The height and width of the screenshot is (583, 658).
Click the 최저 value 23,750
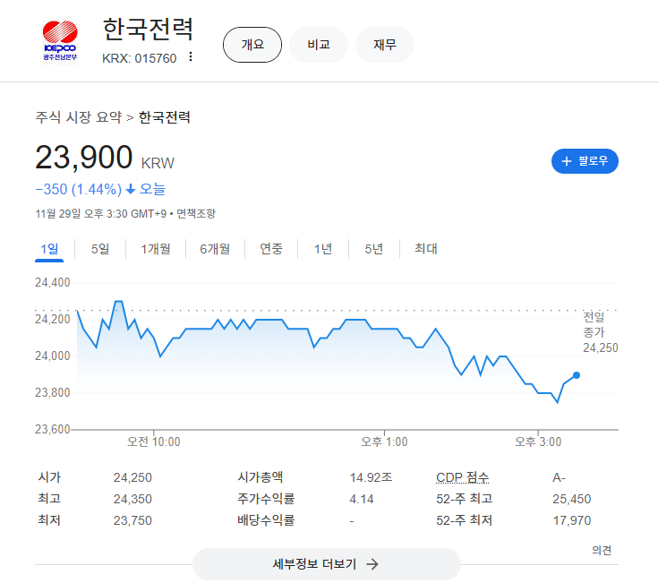pos(132,520)
